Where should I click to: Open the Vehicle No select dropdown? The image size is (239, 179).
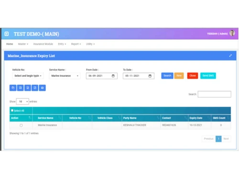point(28,76)
